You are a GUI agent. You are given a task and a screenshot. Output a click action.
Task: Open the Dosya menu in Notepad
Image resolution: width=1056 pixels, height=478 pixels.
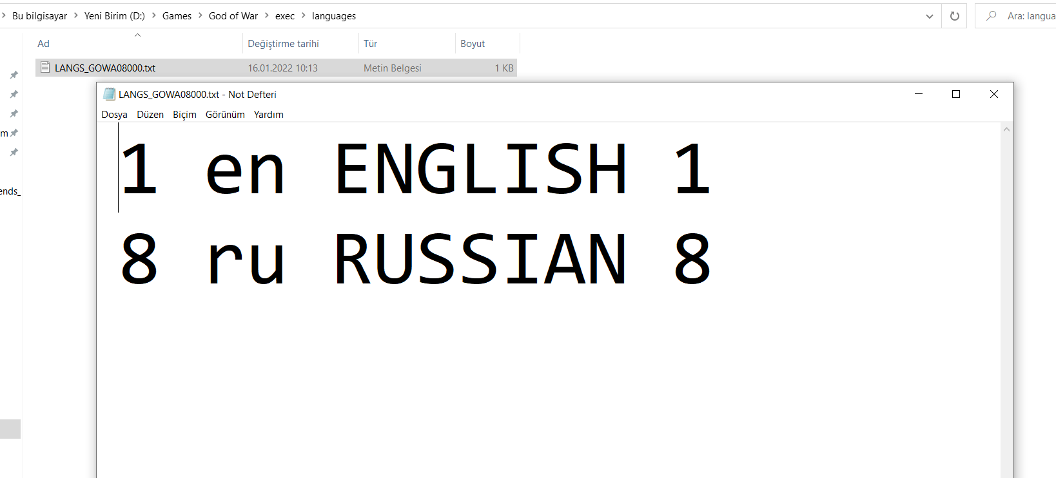[x=114, y=115]
